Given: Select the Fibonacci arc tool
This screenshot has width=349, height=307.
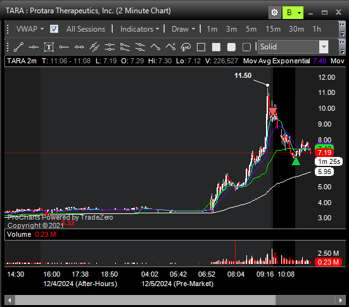Looking at the screenshot, I should [x=186, y=47].
